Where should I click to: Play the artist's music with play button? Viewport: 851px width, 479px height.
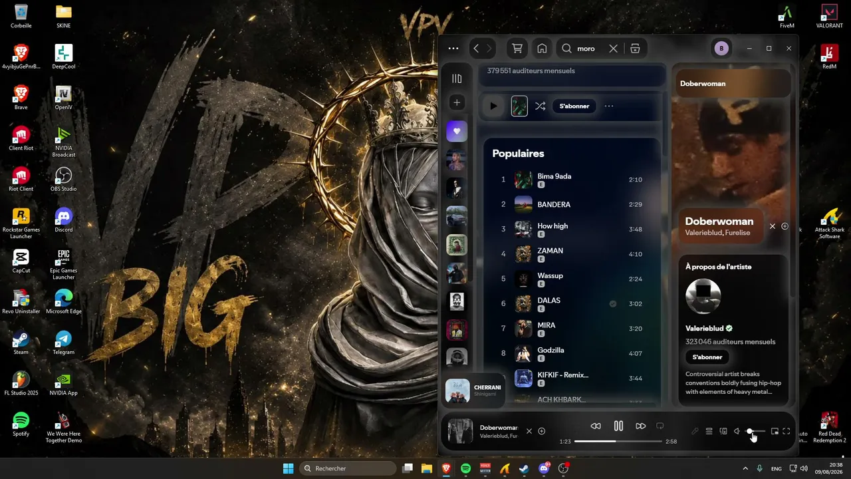click(493, 106)
